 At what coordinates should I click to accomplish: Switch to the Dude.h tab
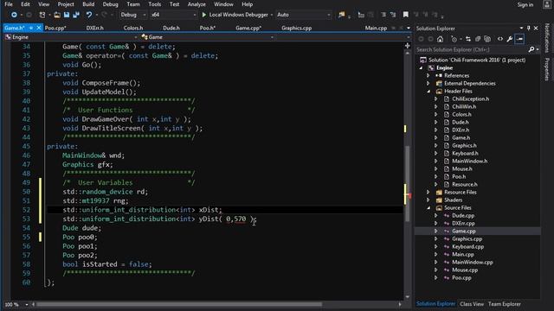pyautogui.click(x=171, y=28)
